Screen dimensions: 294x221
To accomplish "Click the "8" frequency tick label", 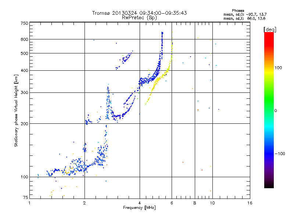I will pyautogui.click(x=195, y=203).
